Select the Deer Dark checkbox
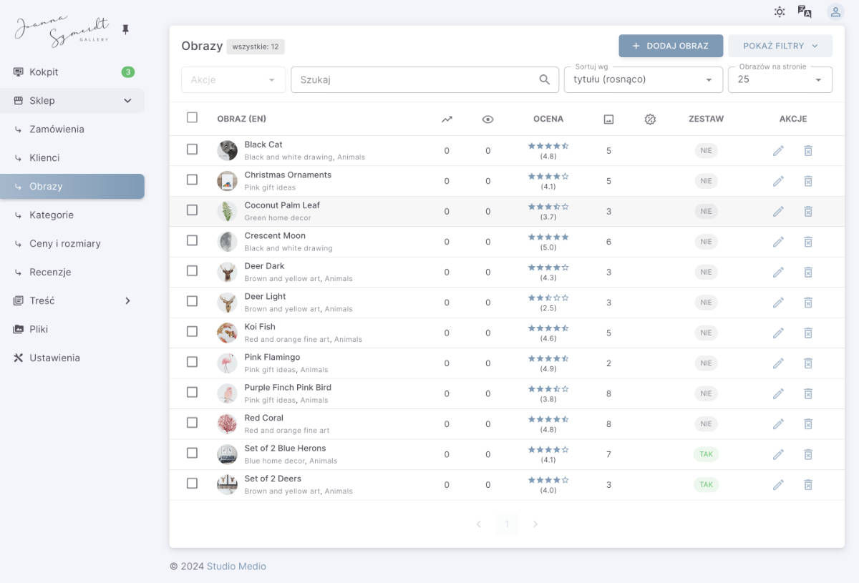Screen dimensions: 859x583 (192, 271)
